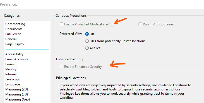This screenshot has height=103, width=204.
Task: Select Documents in Categories list
Action: point(14,29)
